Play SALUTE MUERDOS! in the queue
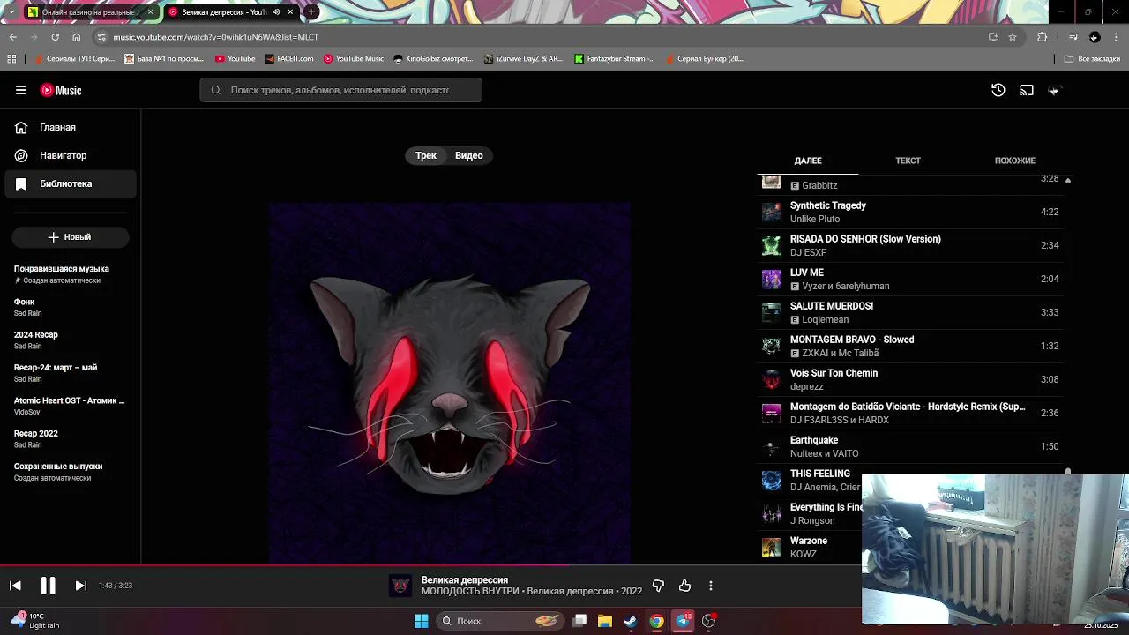Image resolution: width=1129 pixels, height=635 pixels. [910, 312]
